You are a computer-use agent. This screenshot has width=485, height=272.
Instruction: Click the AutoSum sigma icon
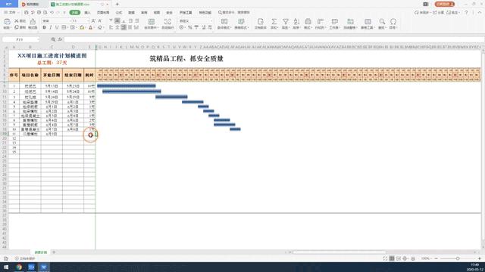tap(274, 21)
